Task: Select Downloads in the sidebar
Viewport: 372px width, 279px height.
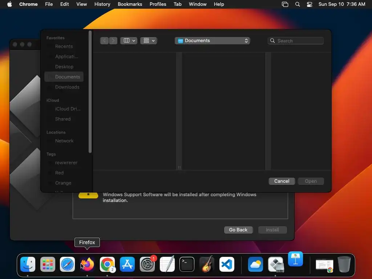Action: tap(64, 87)
